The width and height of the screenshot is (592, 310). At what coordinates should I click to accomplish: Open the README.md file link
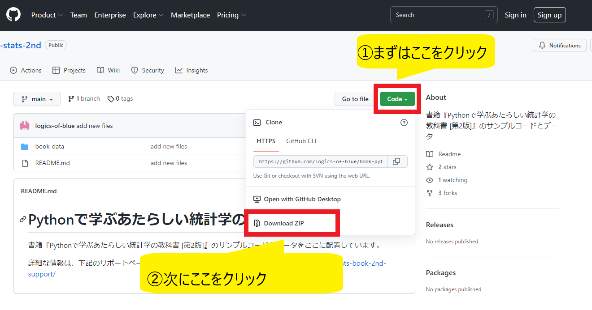(x=52, y=163)
